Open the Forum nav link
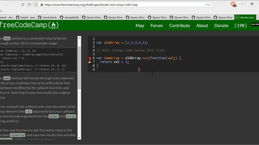This screenshot has width=259, height=145. click(x=157, y=26)
